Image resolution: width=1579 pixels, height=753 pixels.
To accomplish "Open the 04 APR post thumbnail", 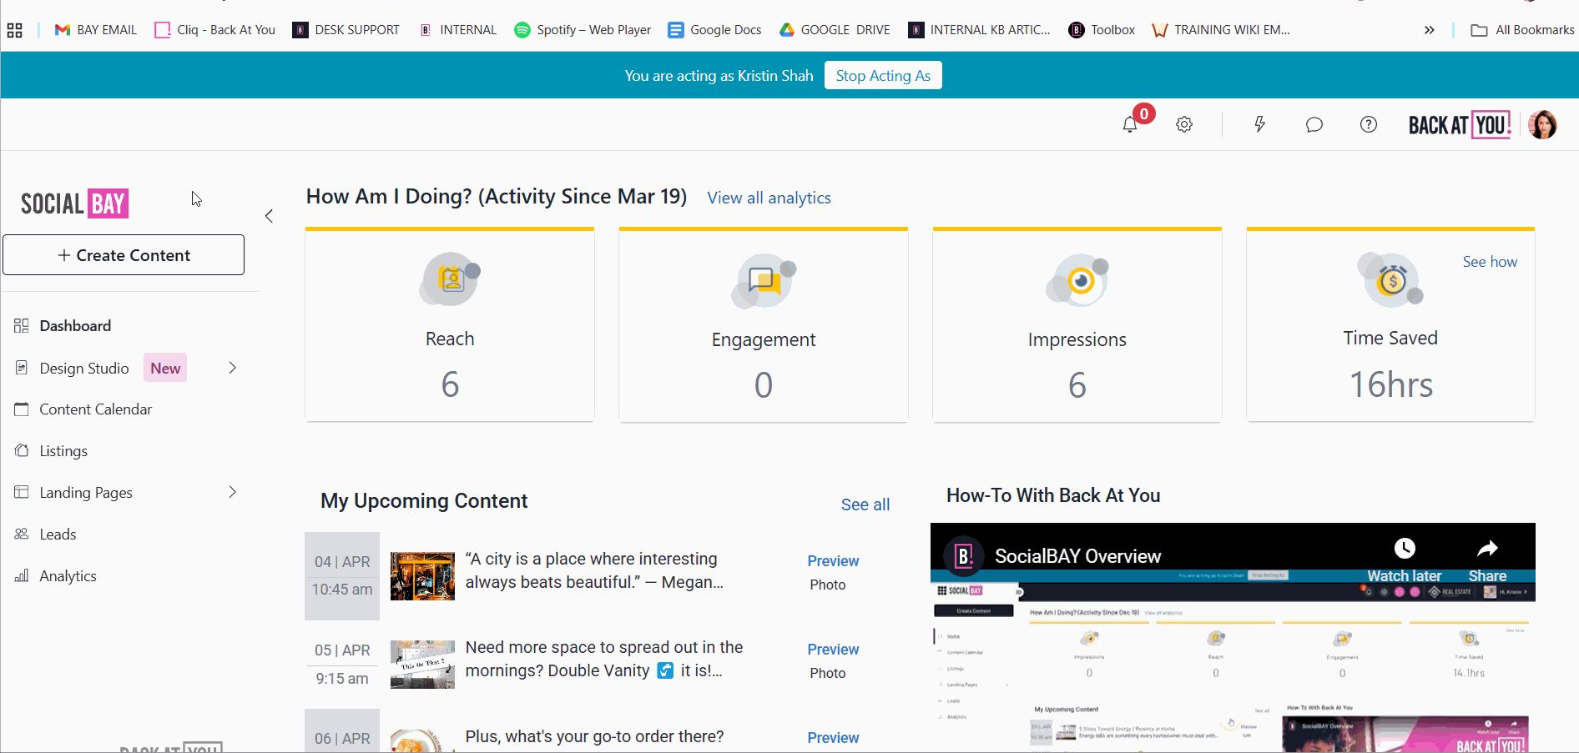I will (422, 576).
